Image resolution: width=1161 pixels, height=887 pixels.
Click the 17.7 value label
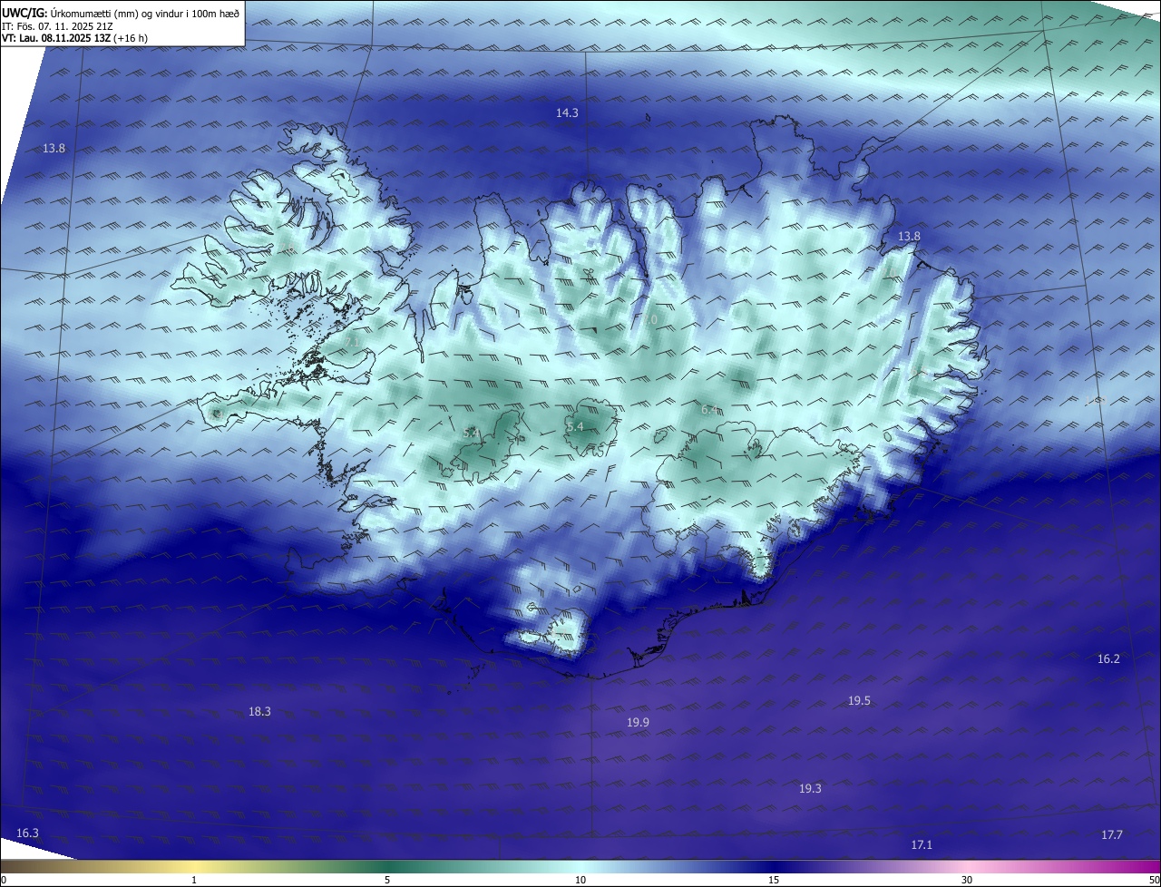[x=1111, y=835]
